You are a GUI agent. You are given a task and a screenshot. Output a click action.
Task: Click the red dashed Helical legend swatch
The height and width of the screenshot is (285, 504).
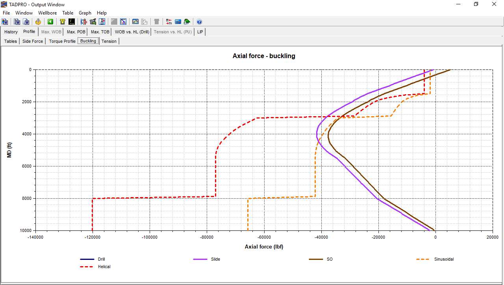point(87,267)
